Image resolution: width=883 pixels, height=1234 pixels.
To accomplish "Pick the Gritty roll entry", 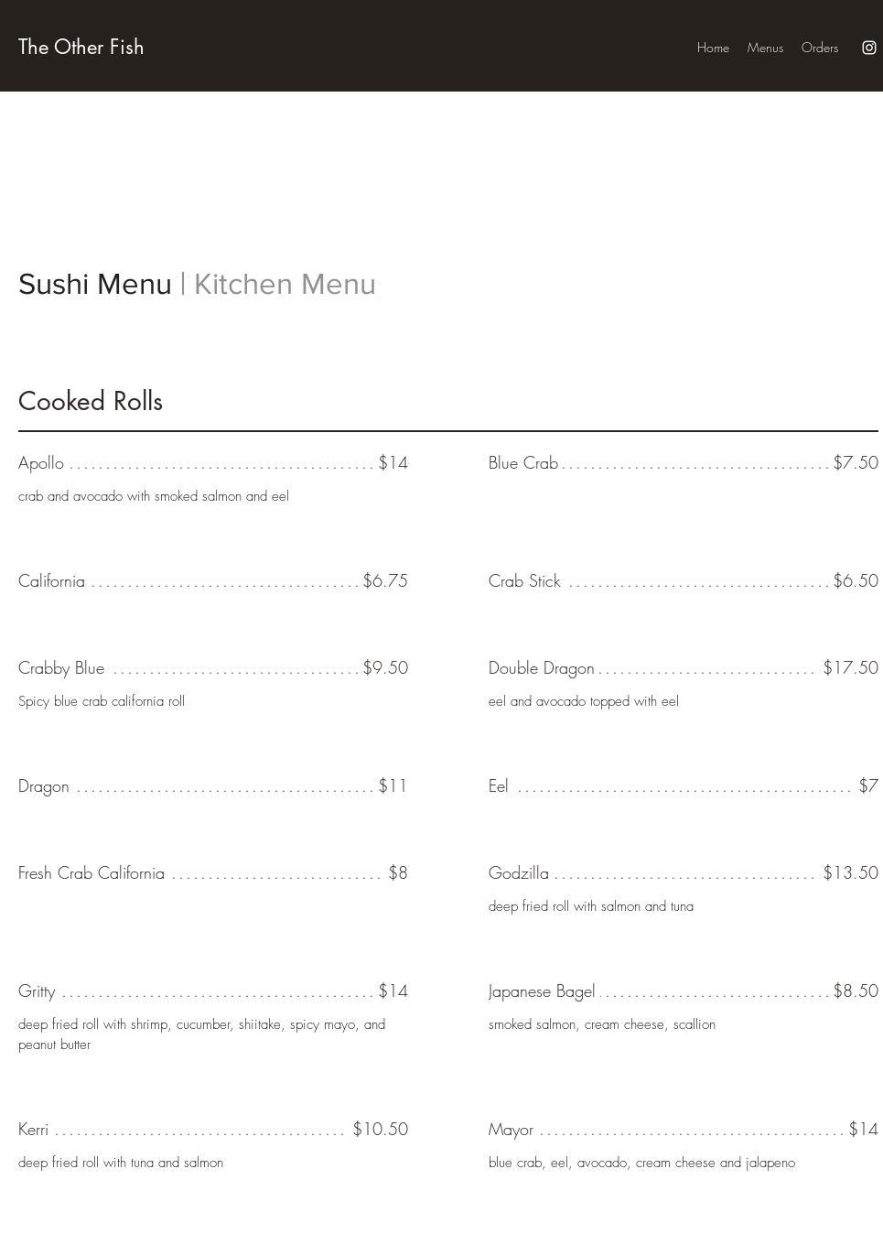I will [x=37, y=991].
